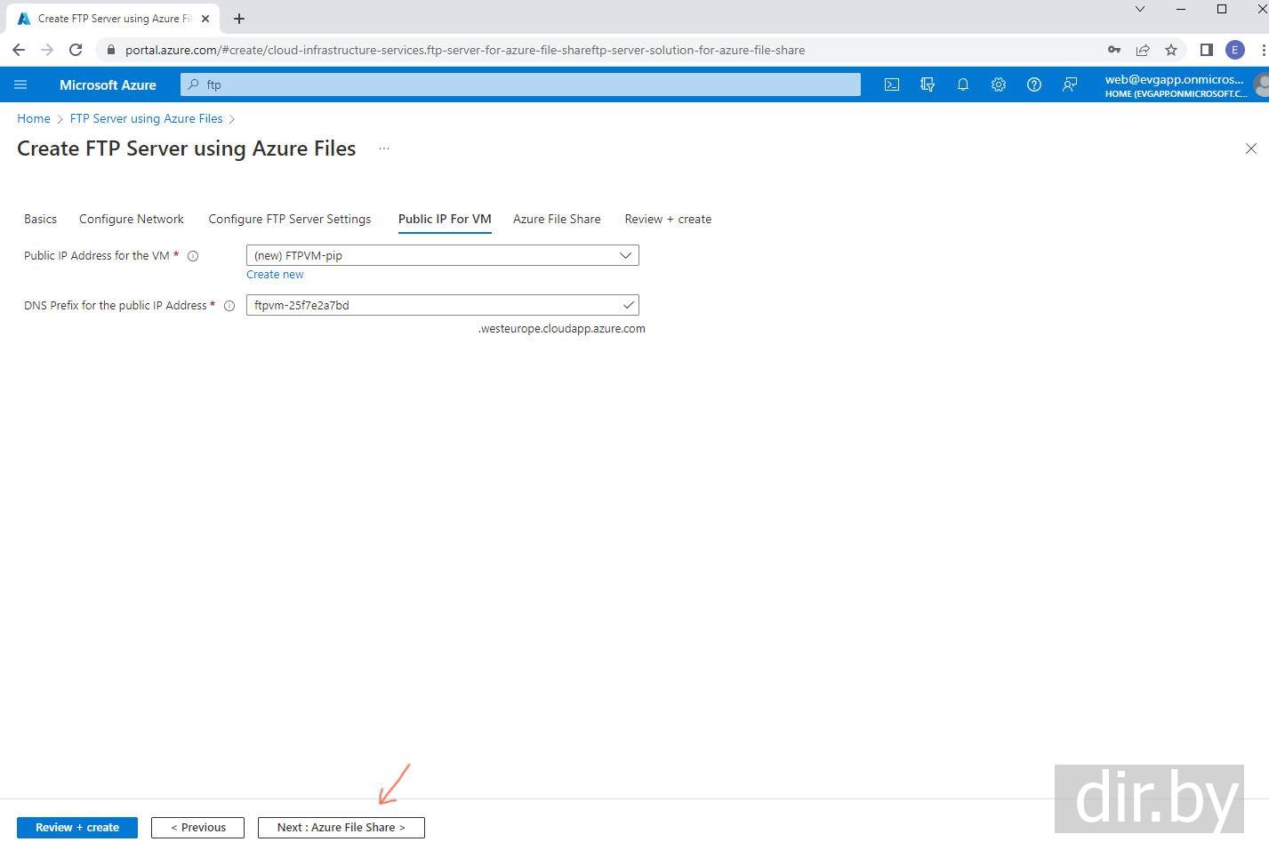This screenshot has height=850, width=1269.
Task: Go to Configure FTP Server Settings tab
Action: pos(289,219)
